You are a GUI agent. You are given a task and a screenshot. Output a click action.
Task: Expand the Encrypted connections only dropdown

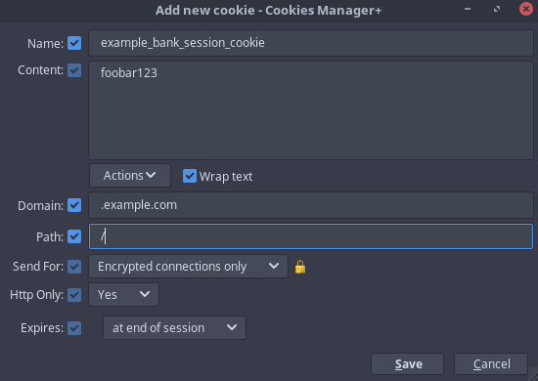[188, 267]
